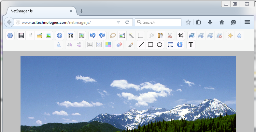
Task: Click the browser Search field
Action: (158, 22)
